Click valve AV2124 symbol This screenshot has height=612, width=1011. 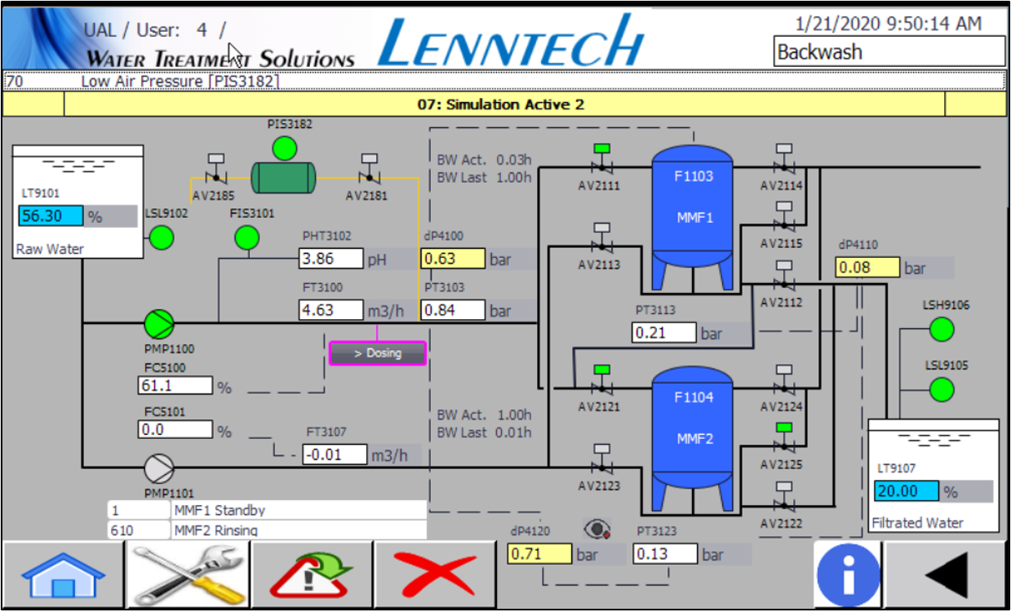coord(783,382)
